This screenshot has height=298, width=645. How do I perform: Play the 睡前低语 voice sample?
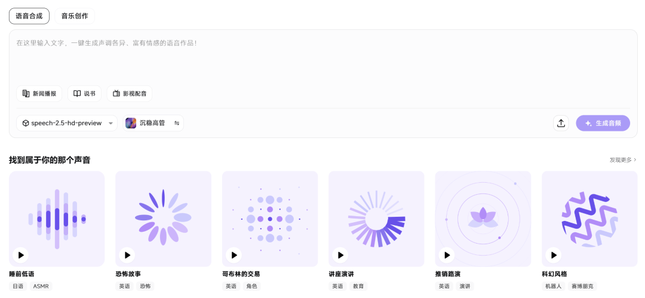[21, 255]
